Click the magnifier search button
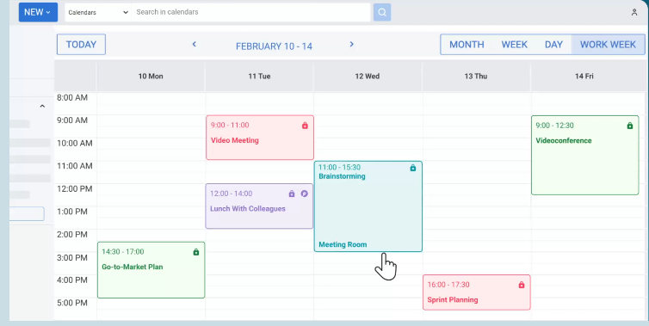Viewport: 649px width, 326px height. [x=382, y=12]
